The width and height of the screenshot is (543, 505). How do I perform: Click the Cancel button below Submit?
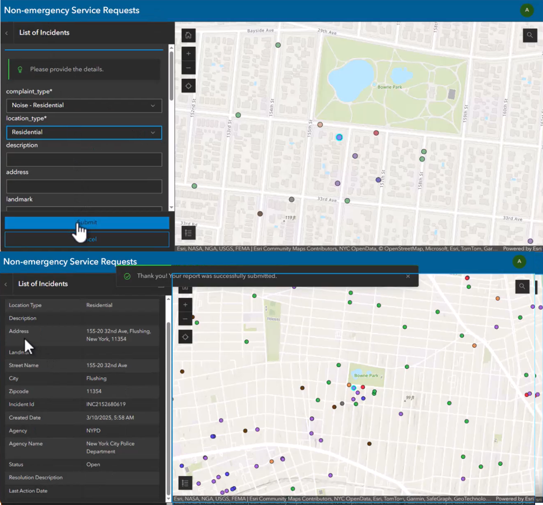click(87, 239)
